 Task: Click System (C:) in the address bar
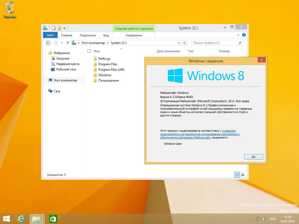[119, 43]
